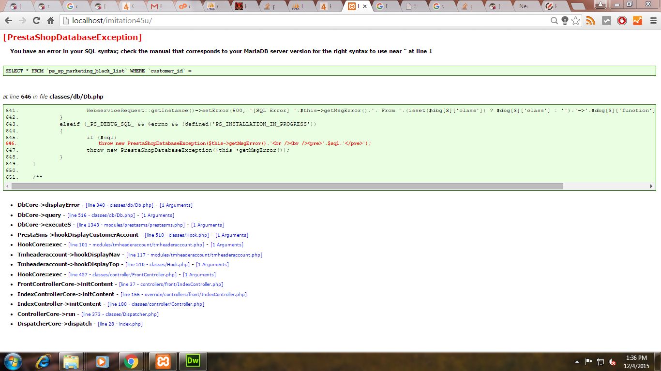Click the code box horizontal scrollbar thumb

(x=287, y=186)
